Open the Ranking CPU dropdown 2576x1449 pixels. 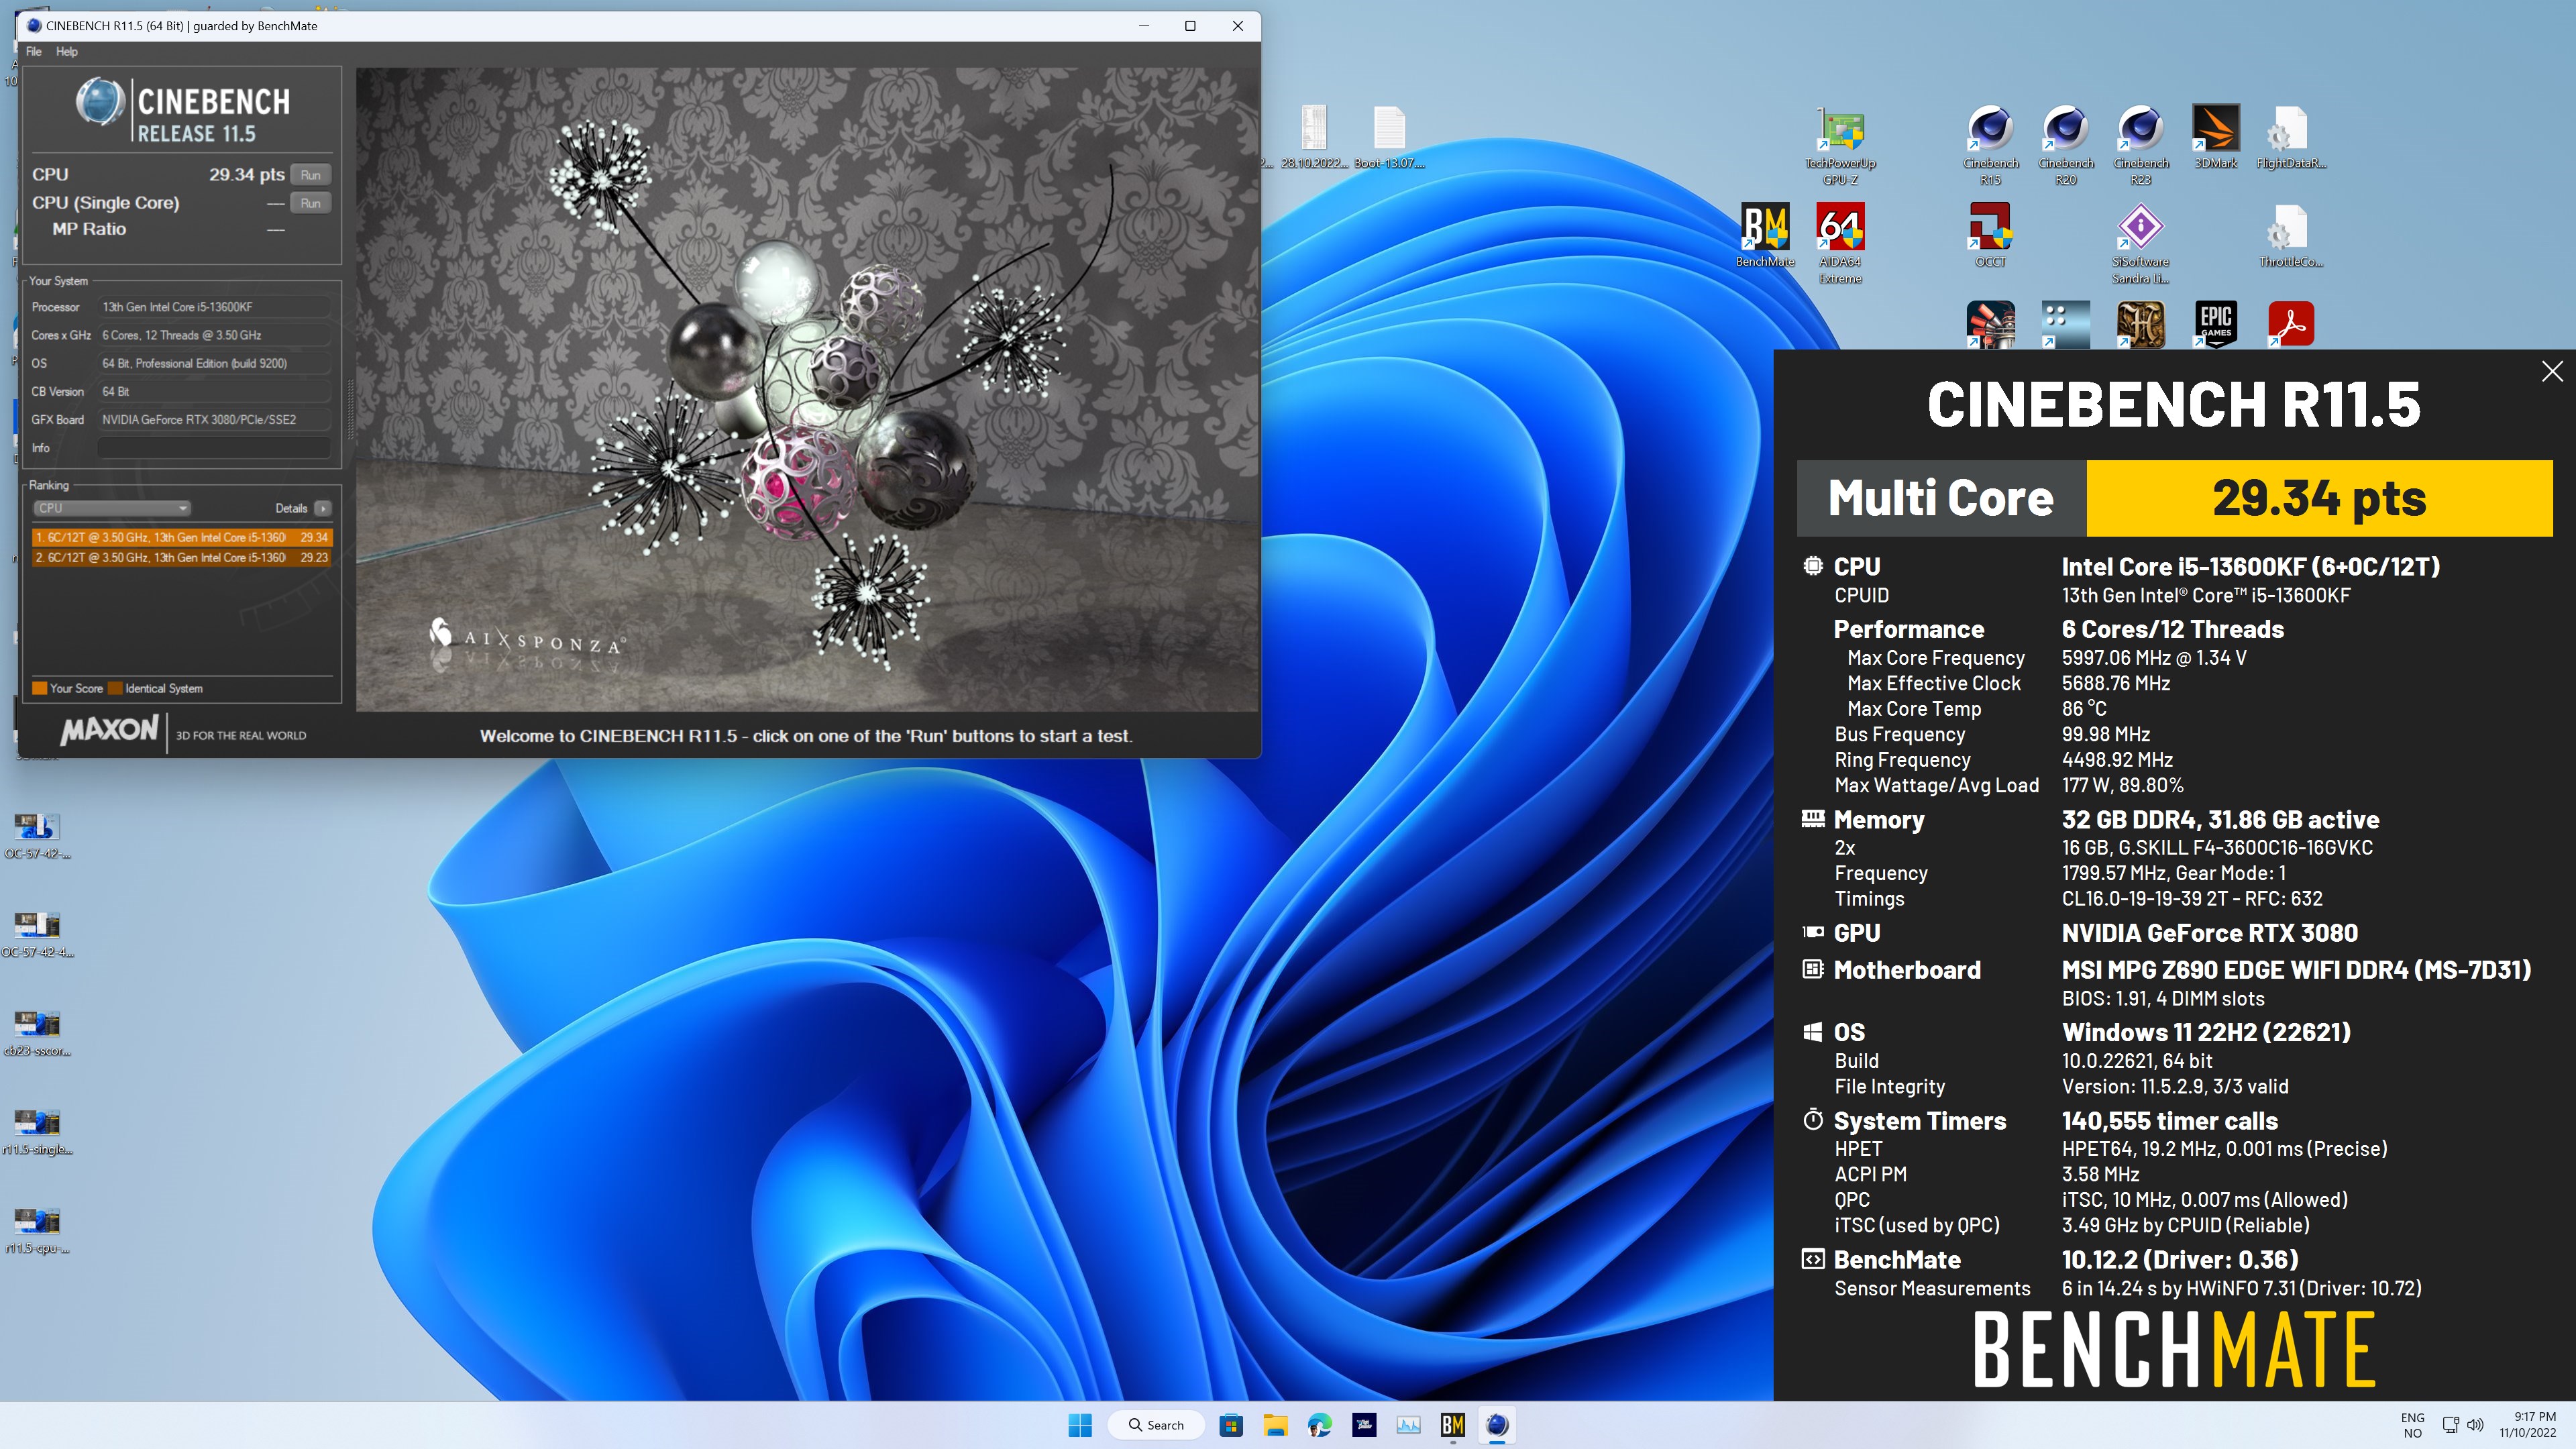click(111, 508)
